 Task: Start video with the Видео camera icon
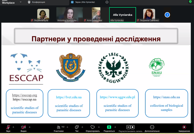pyautogui.click(x=24, y=127)
